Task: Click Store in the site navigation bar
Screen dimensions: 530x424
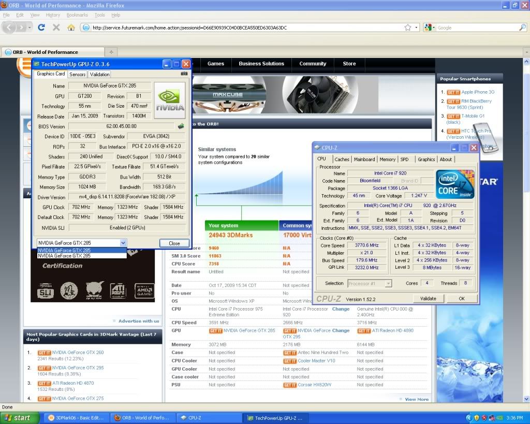Action: 349,64
